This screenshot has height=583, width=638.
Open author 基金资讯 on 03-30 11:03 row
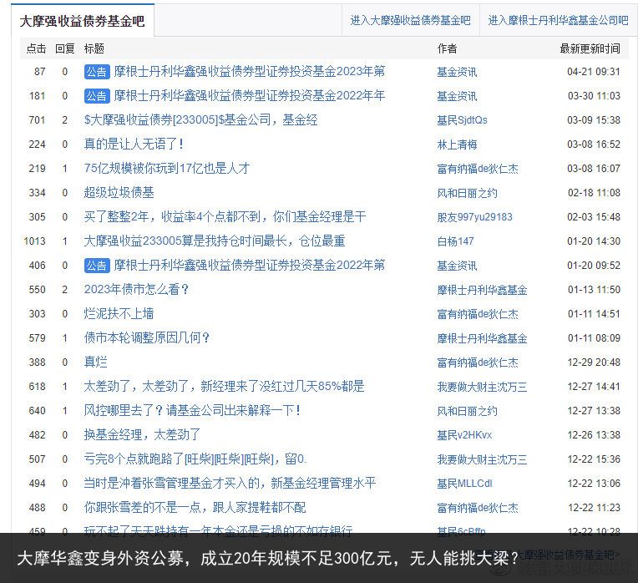pos(457,96)
